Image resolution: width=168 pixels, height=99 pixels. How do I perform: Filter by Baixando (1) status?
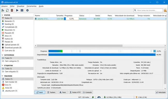pyautogui.click(x=18, y=21)
